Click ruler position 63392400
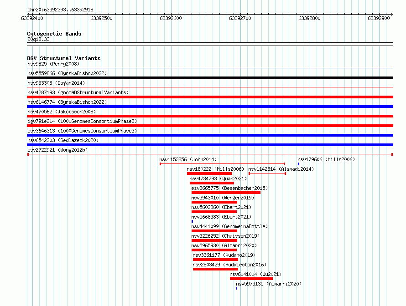 click(32, 18)
